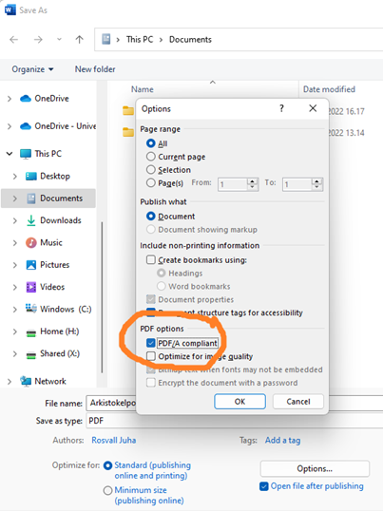Cancel the Options dialog
The width and height of the screenshot is (383, 511).
tap(298, 401)
